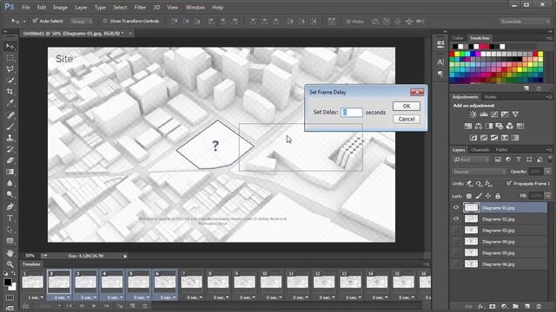Switch to the Color tab
The height and width of the screenshot is (312, 556).
click(458, 38)
